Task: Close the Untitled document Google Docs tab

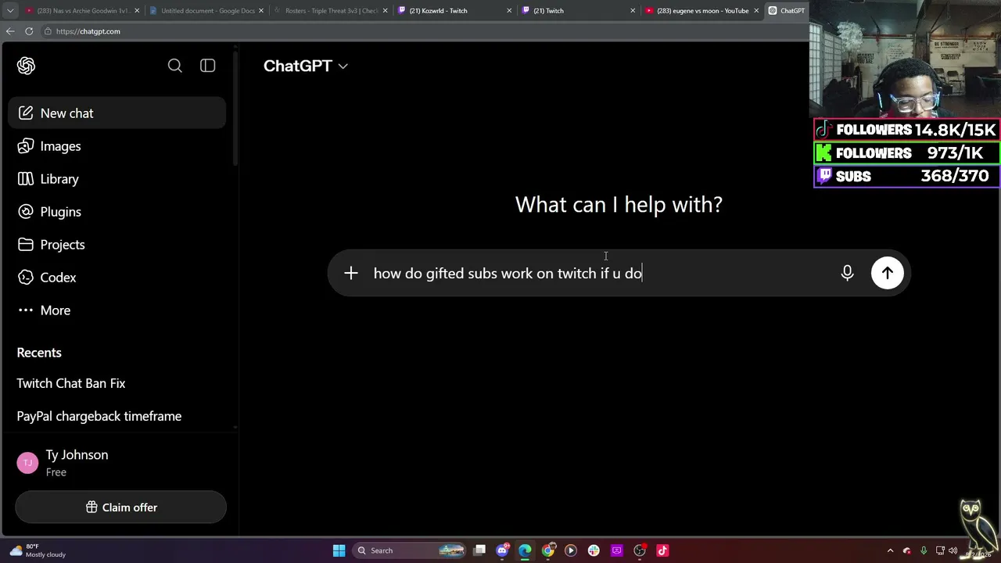Action: coord(261,11)
